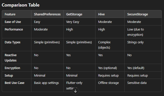Click the Data Types row label
The height and width of the screenshot is (96, 164).
click(x=13, y=42)
